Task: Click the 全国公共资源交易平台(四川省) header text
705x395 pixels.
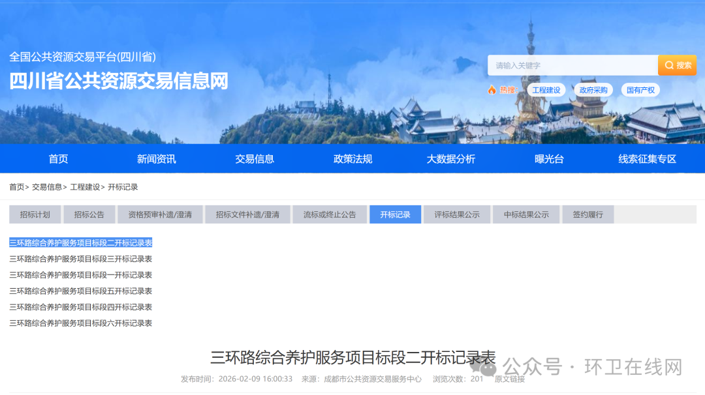Action: [83, 57]
